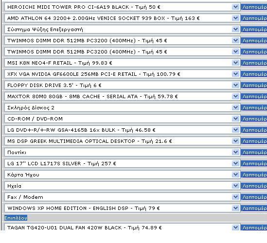
Task: View Λεπτομέρειες for Σύστημα Ψύξης Επεξεργαστή row
Action: point(254,30)
